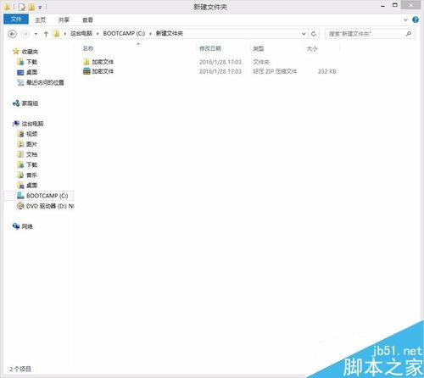
Task: Select 家庭组 in the navigation pane
Action: point(30,103)
